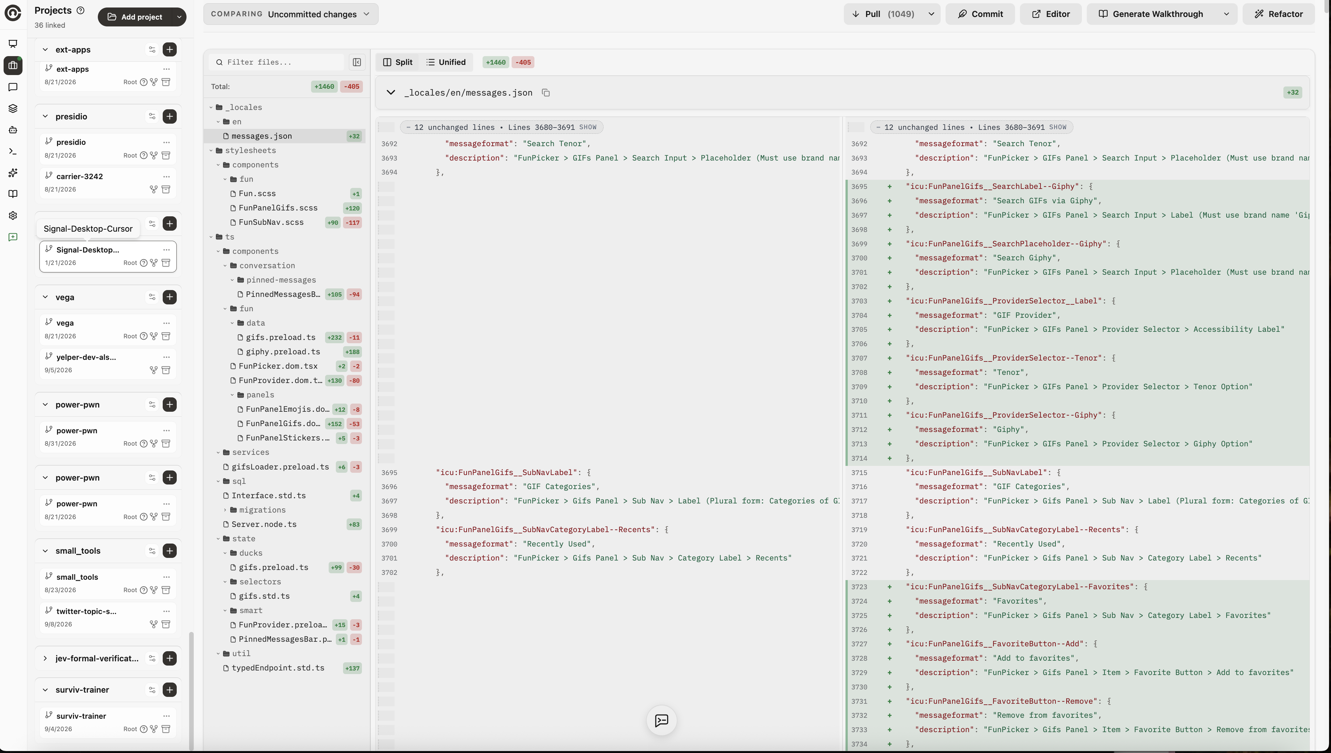Image resolution: width=1331 pixels, height=753 pixels.
Task: Open the Pull dropdown arrow
Action: pos(931,14)
